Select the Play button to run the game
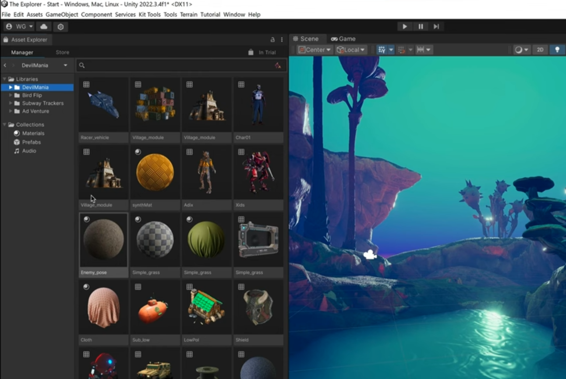This screenshot has width=566, height=379. [404, 26]
